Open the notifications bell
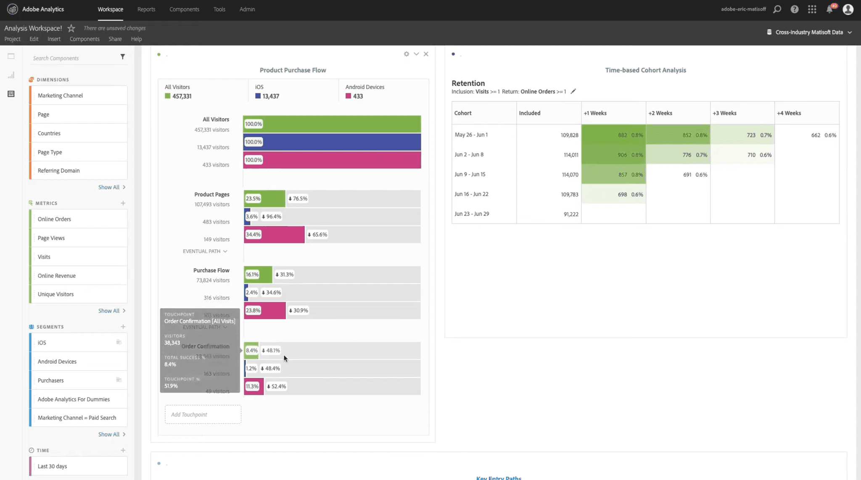 [829, 9]
